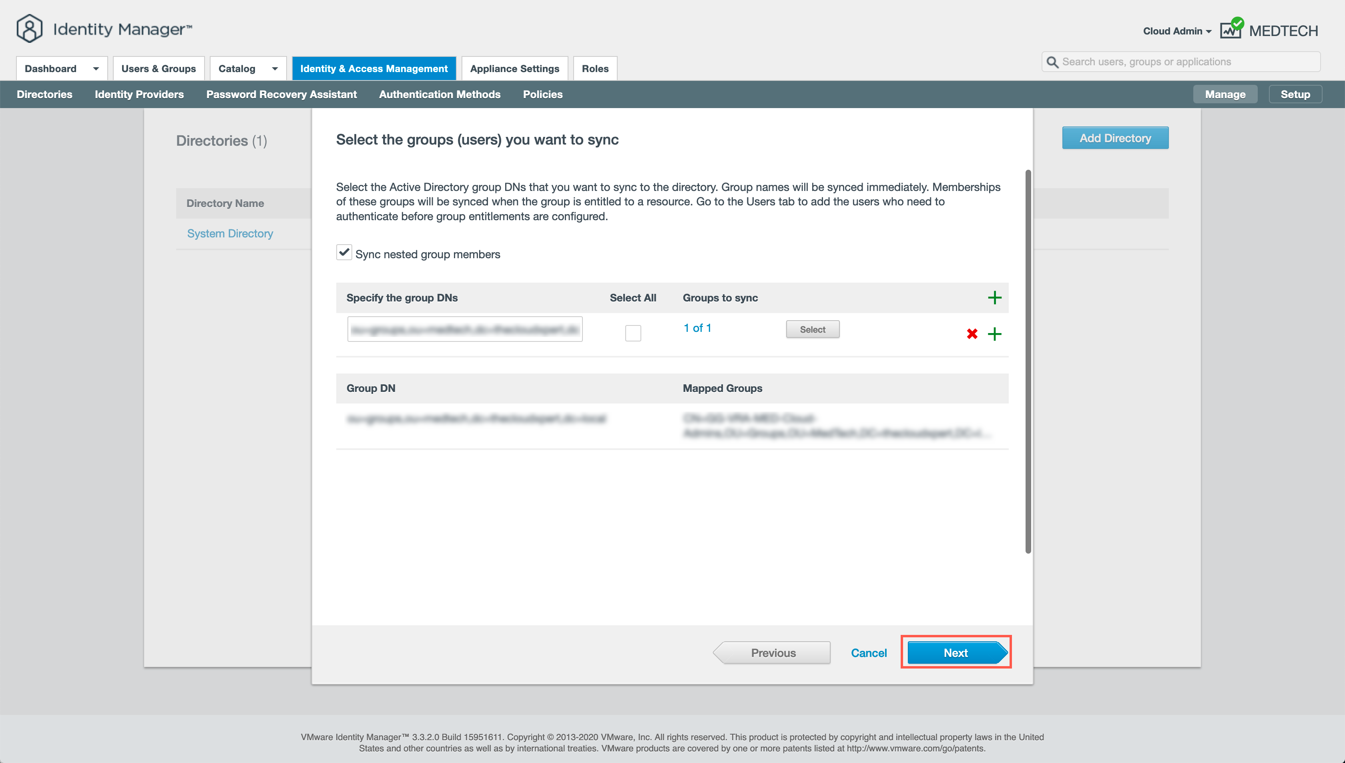The height and width of the screenshot is (763, 1345).
Task: Uncheck Sync nested group members
Action: (344, 253)
